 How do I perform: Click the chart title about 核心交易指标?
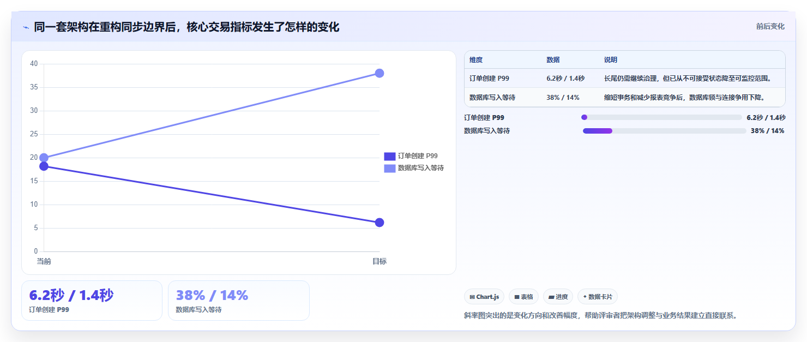186,27
